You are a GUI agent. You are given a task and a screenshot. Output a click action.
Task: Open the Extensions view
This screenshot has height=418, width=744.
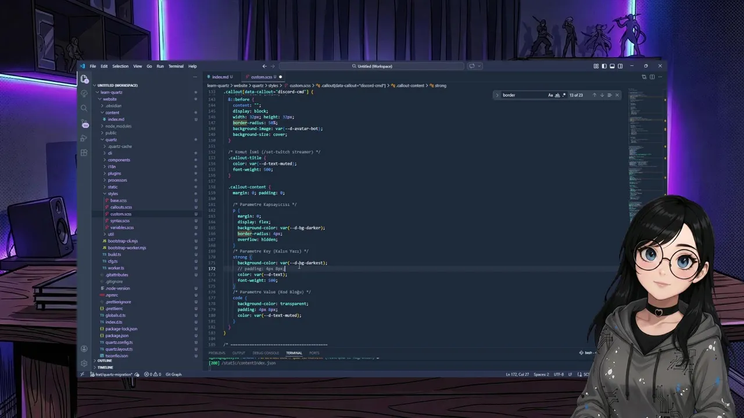pyautogui.click(x=84, y=153)
